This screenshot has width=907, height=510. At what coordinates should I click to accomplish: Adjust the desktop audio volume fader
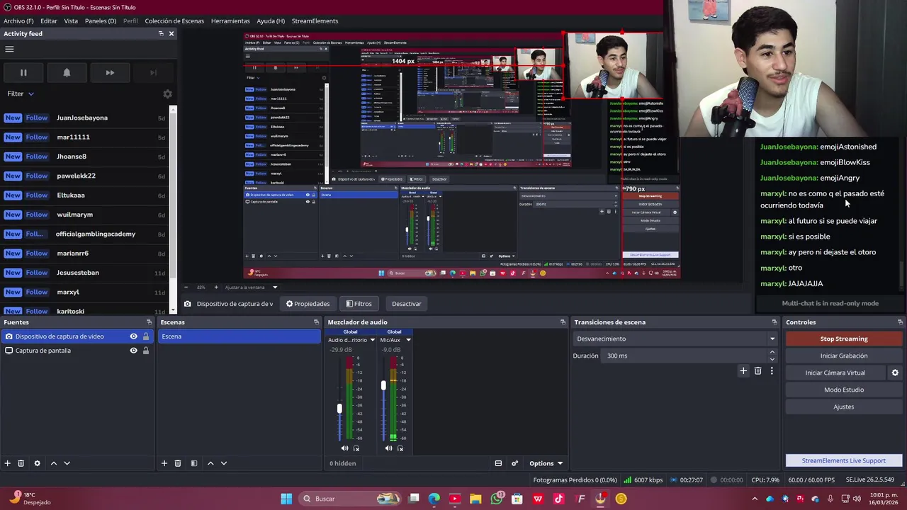point(339,409)
